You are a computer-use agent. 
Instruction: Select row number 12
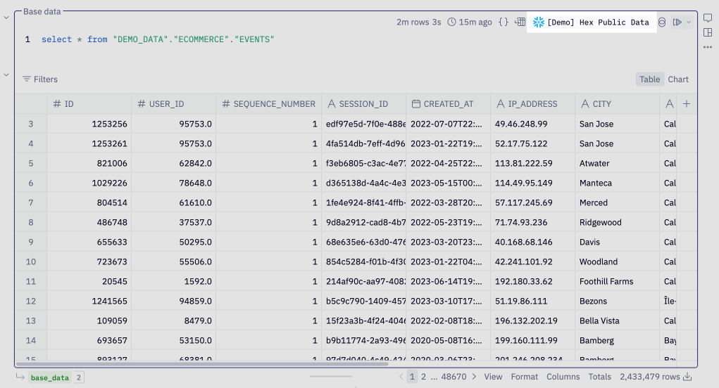[31, 301]
